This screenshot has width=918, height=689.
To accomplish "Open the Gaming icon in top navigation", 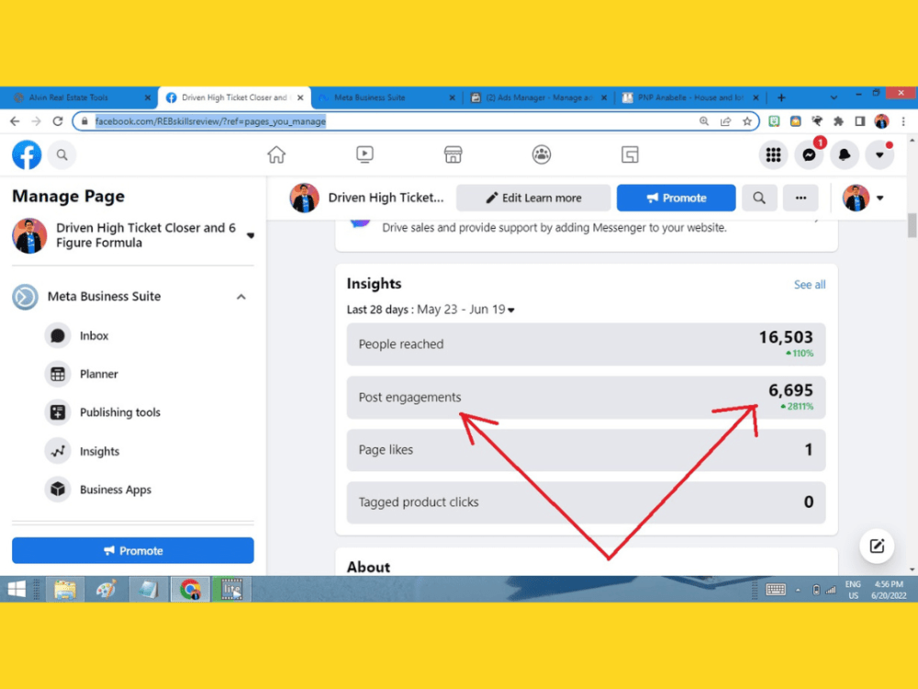I will pyautogui.click(x=630, y=154).
